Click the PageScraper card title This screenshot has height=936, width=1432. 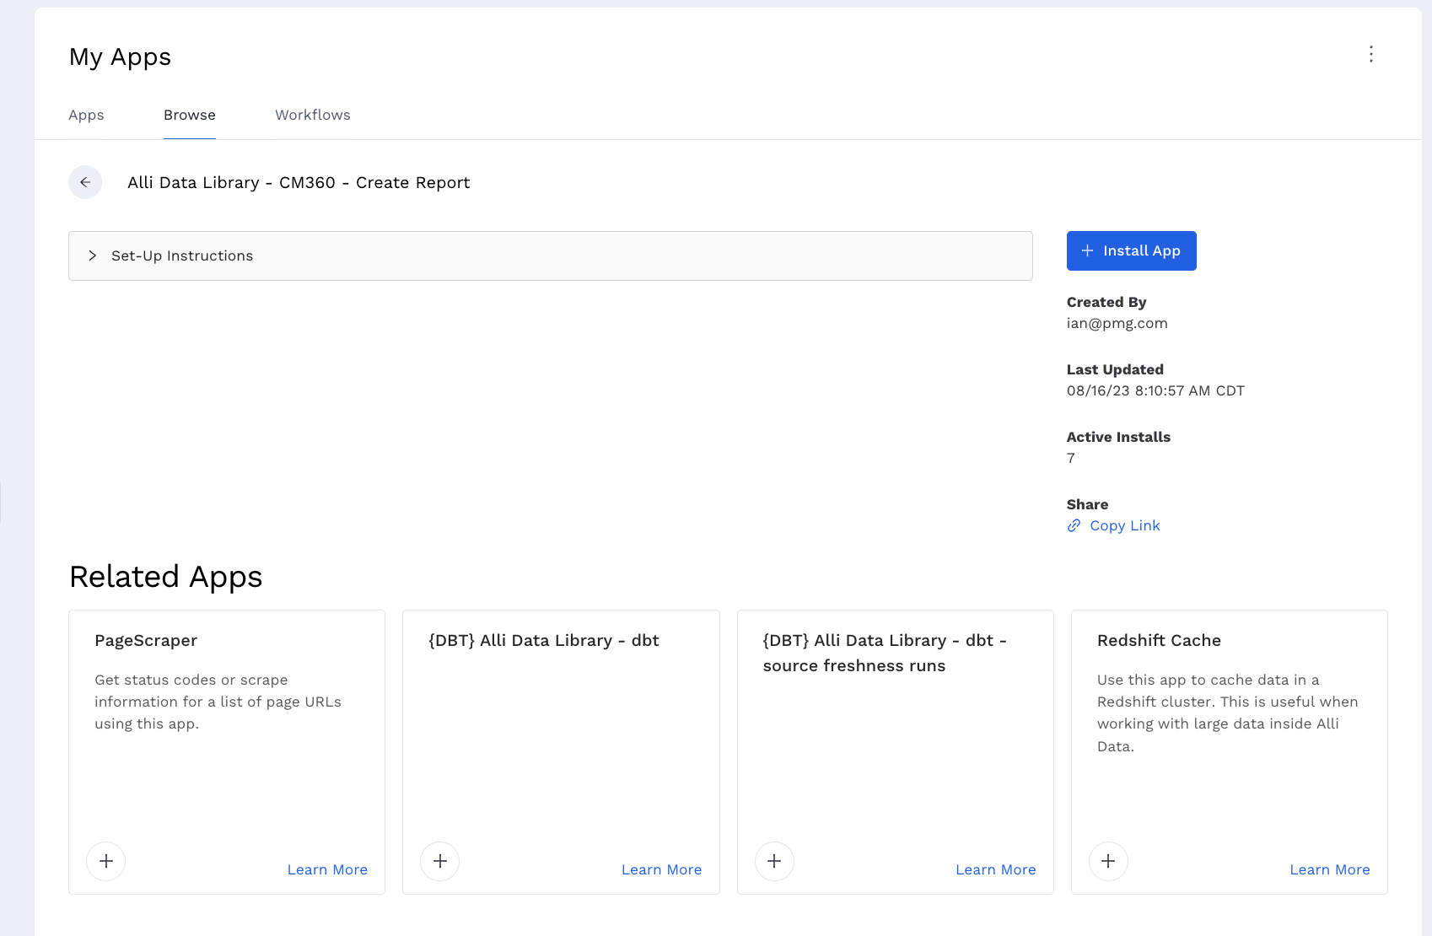(146, 640)
